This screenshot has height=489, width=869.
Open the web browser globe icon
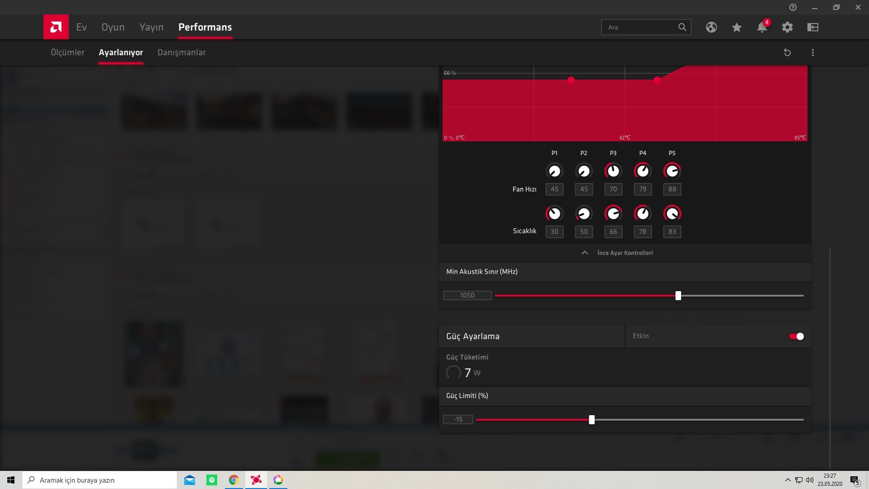711,27
